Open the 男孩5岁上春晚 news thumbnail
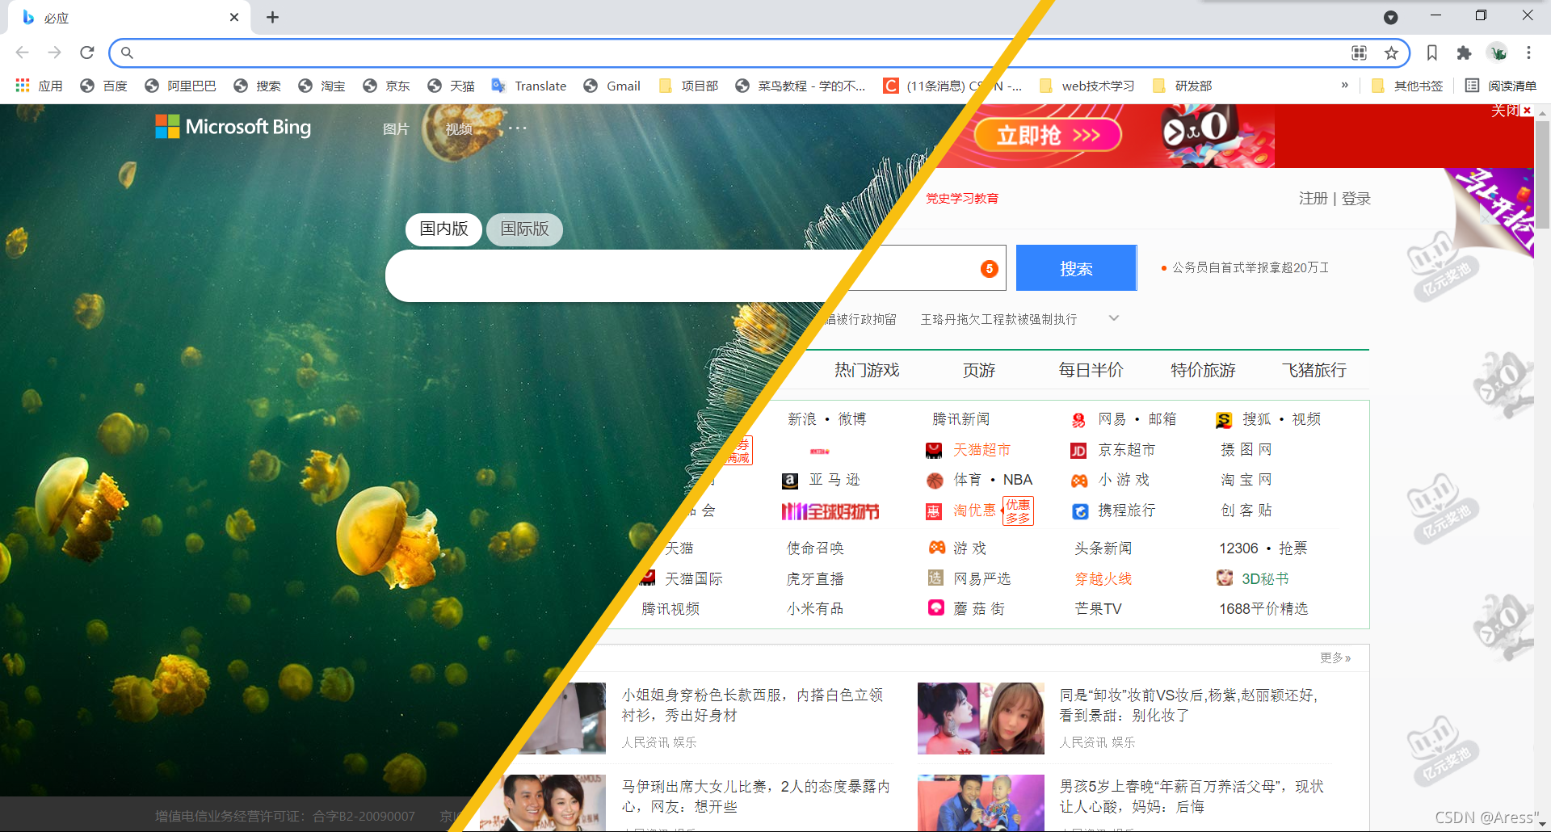 [x=981, y=802]
